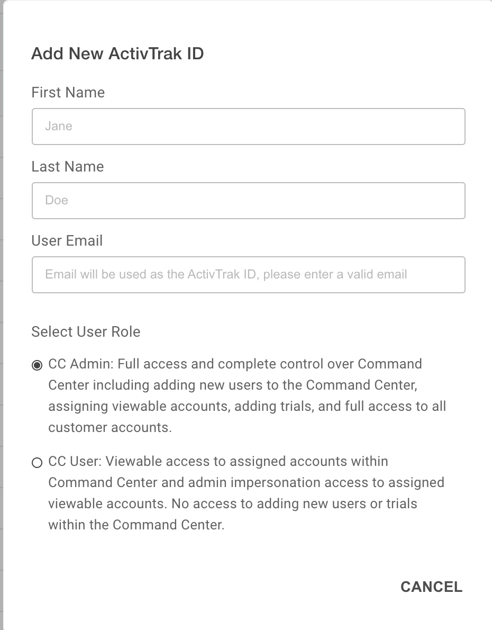Click the Last Name field label
Screen dimensions: 492x630
click(68, 166)
